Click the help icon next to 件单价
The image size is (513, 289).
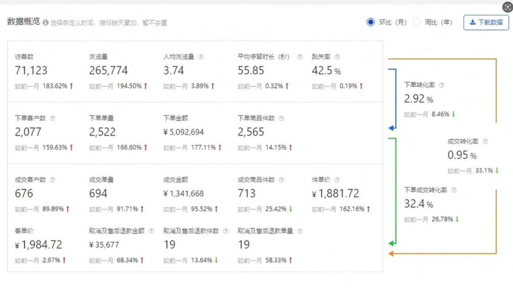click(337, 180)
